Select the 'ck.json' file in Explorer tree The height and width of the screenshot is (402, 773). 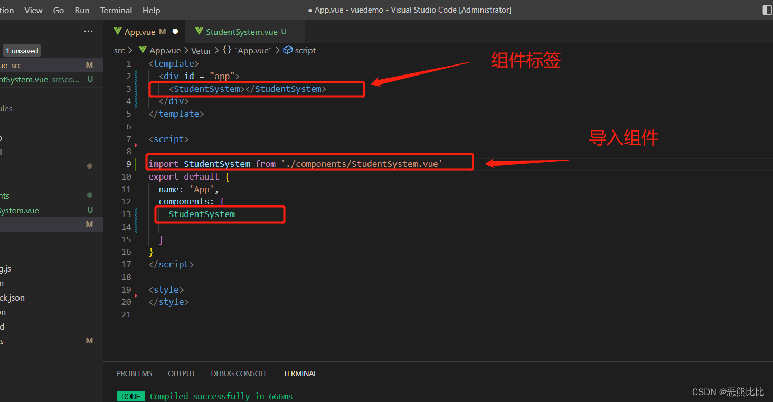[x=52, y=297]
